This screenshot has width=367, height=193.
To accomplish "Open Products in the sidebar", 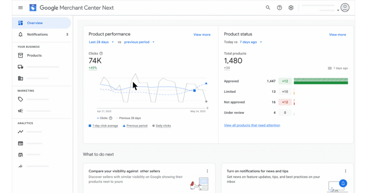I will pyautogui.click(x=42, y=55).
